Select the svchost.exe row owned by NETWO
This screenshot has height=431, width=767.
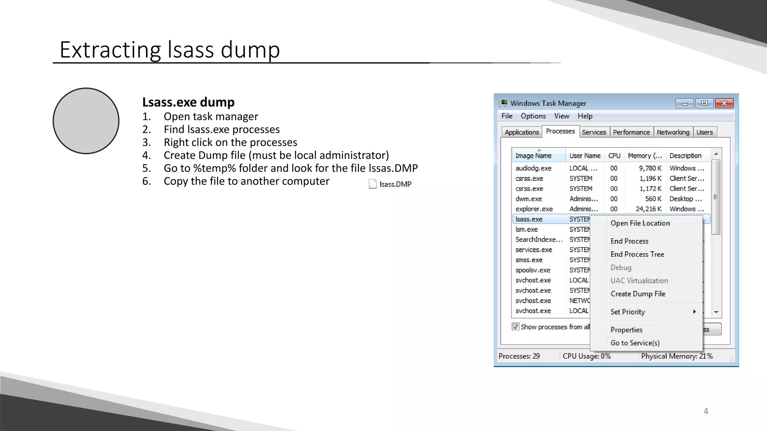tap(551, 300)
